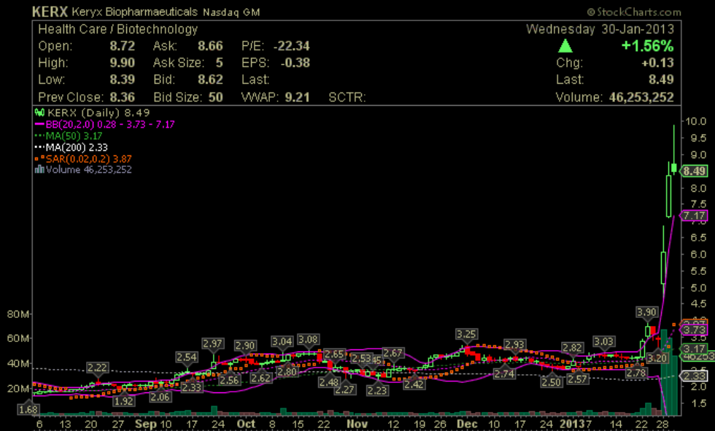Click the MA(200) 2.33 legend entry
Image resolution: width=715 pixels, height=431 pixels.
point(71,147)
